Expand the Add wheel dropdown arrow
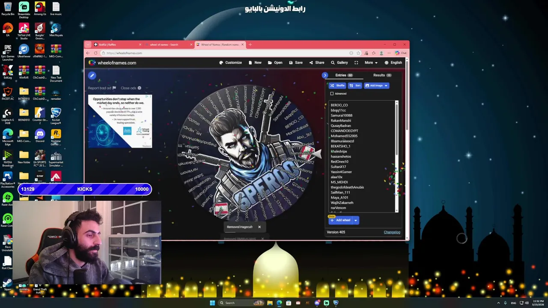 tap(355, 220)
